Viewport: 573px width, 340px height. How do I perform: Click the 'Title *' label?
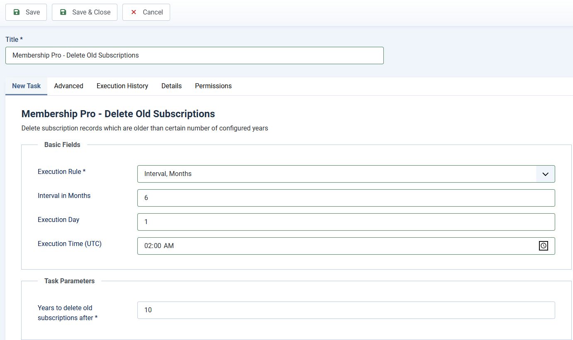click(14, 40)
